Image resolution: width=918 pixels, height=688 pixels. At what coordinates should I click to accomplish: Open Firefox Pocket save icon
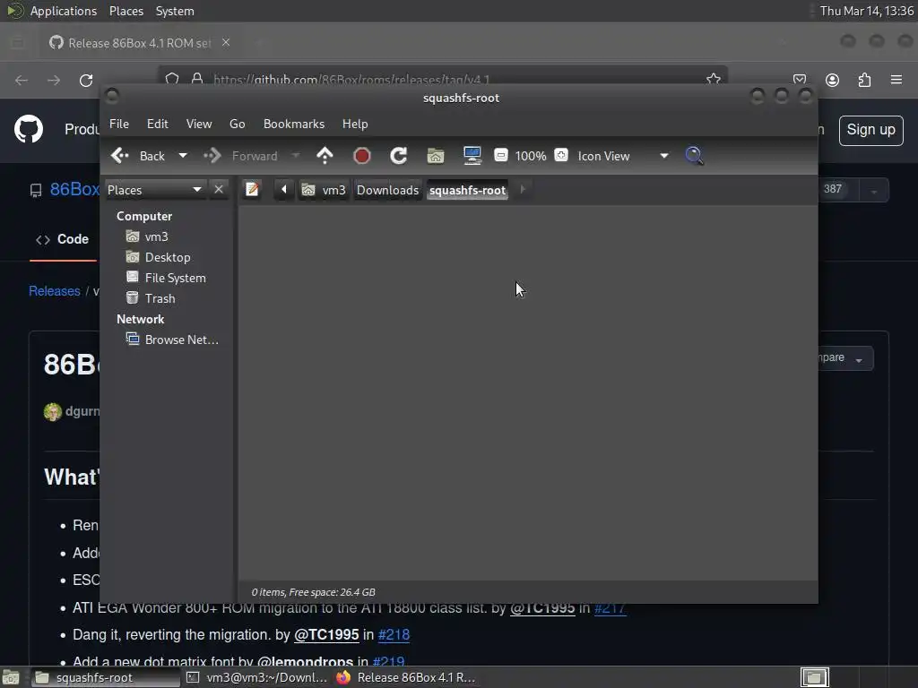[800, 80]
